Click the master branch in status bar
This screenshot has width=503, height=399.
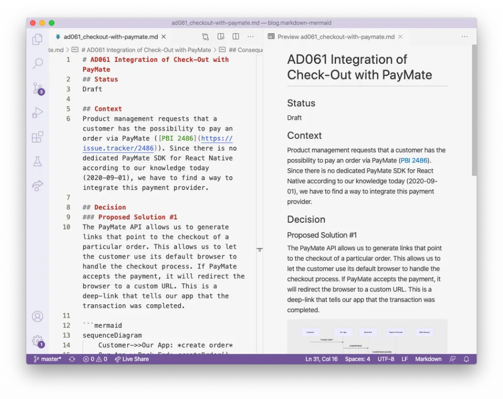[48, 359]
